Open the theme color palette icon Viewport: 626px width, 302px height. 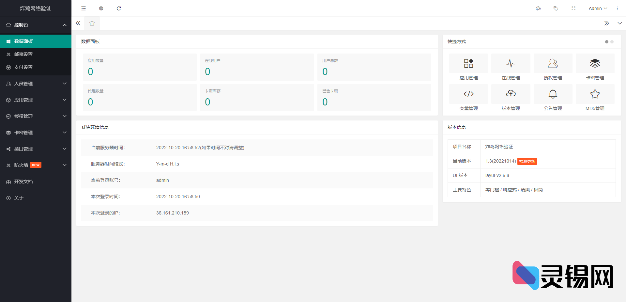tap(538, 8)
